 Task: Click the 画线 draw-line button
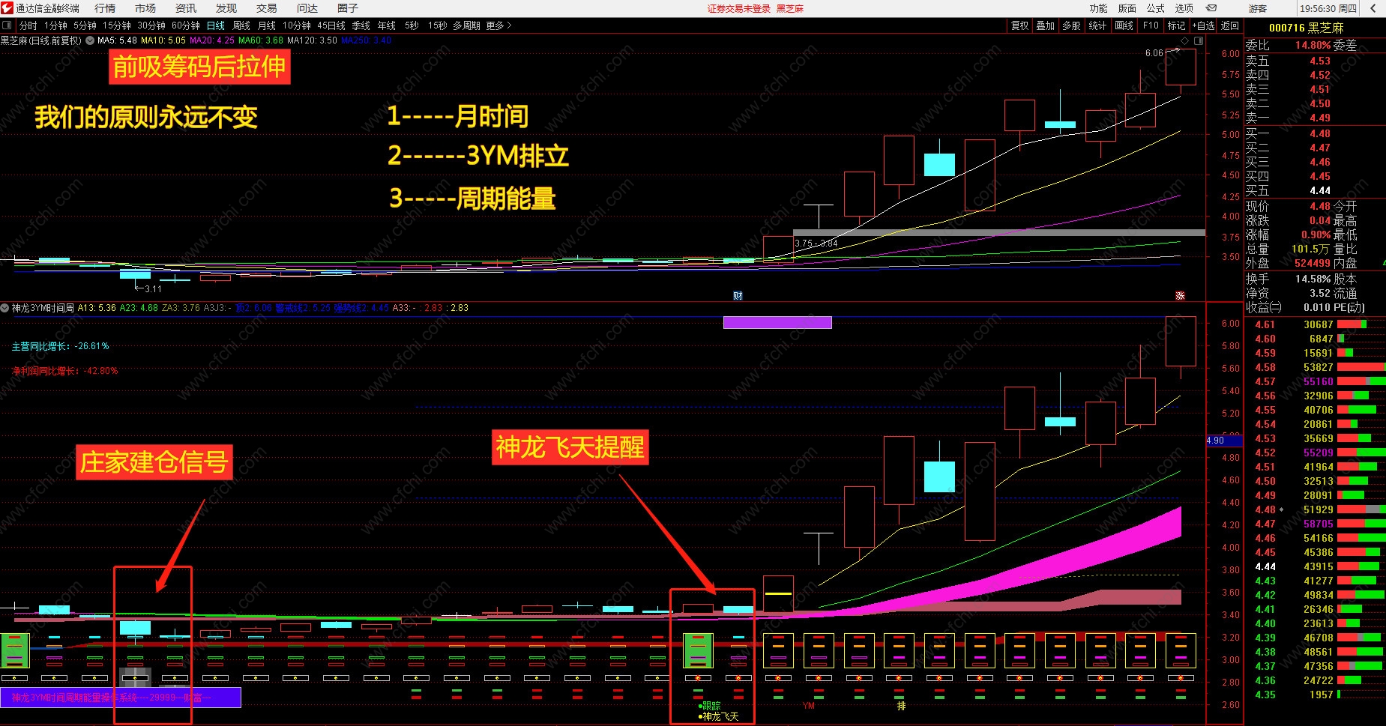click(1124, 25)
